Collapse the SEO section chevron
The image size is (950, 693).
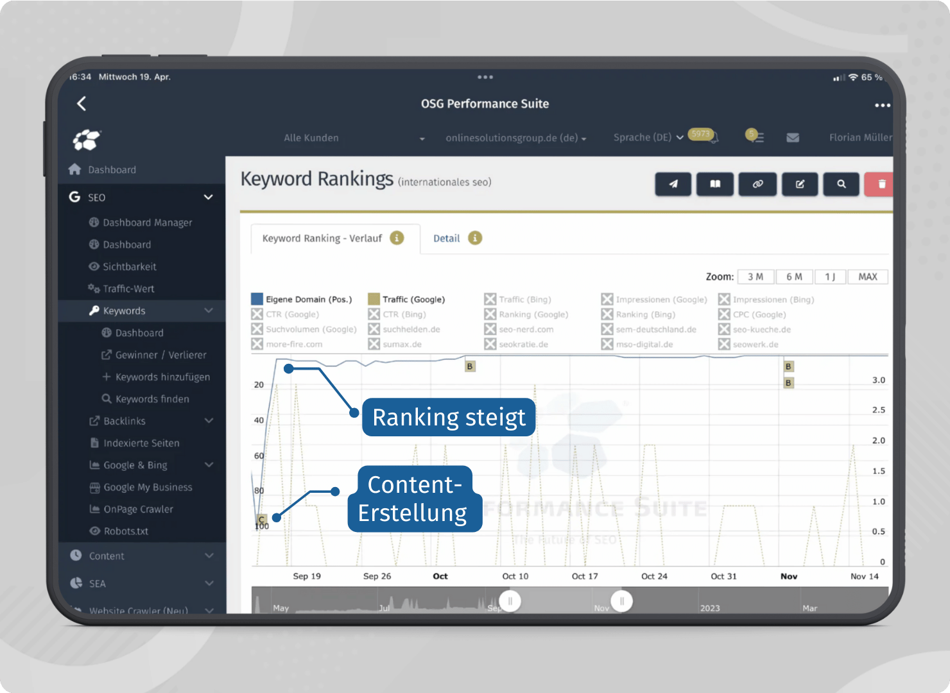208,197
